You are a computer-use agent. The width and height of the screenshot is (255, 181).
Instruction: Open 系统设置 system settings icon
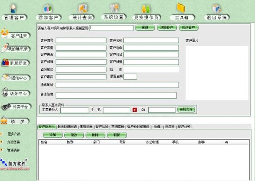click(x=114, y=8)
